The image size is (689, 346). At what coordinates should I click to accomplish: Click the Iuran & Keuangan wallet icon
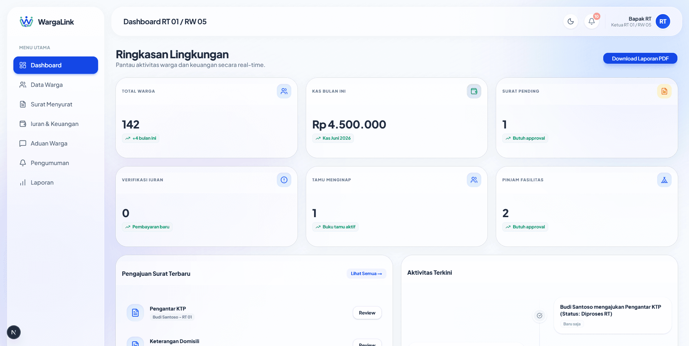coord(23,124)
